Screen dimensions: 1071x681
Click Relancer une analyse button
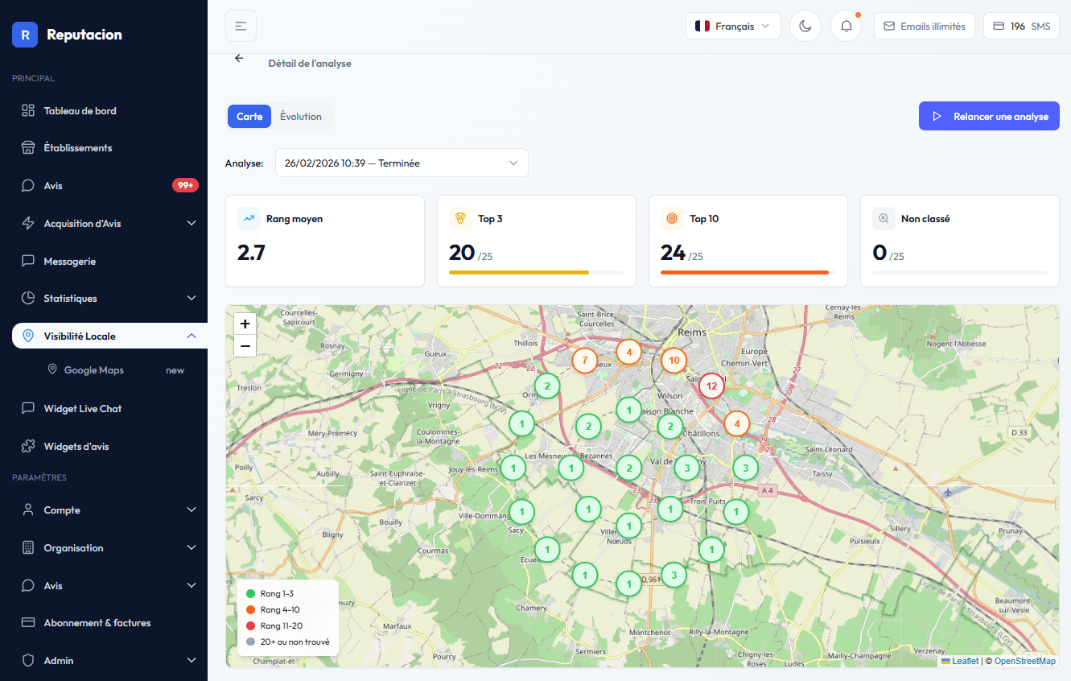[989, 117]
